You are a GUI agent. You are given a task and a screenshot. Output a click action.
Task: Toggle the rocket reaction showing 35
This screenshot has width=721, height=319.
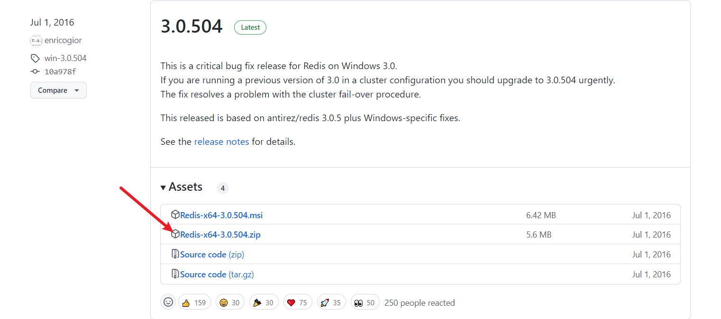click(331, 302)
